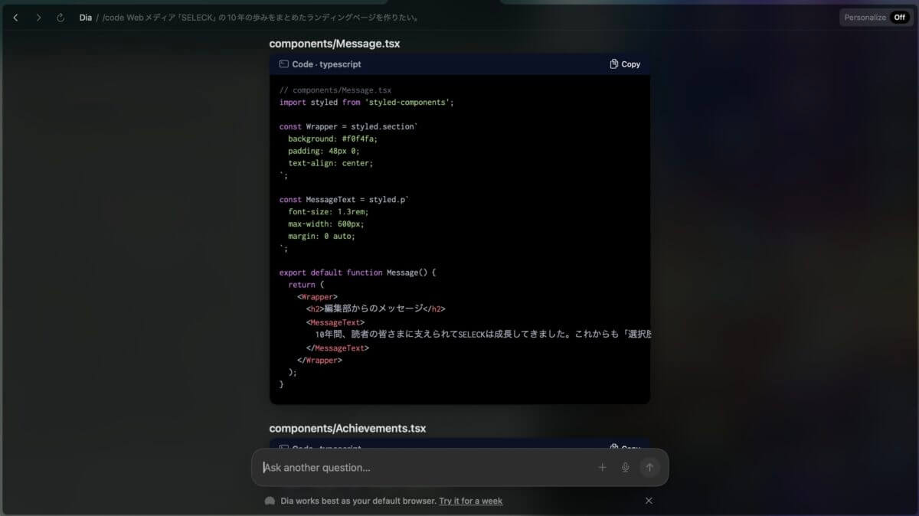
Task: Focus the 'Ask another question...' field
Action: (425, 467)
